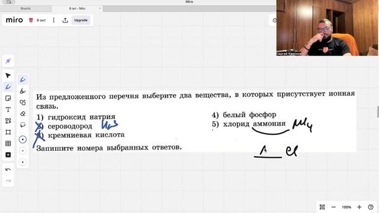Choose the Pen in the drawing sub-panel
379x213 pixels.
click(23, 80)
